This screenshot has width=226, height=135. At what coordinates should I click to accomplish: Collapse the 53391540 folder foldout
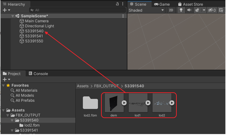(x=12, y=121)
